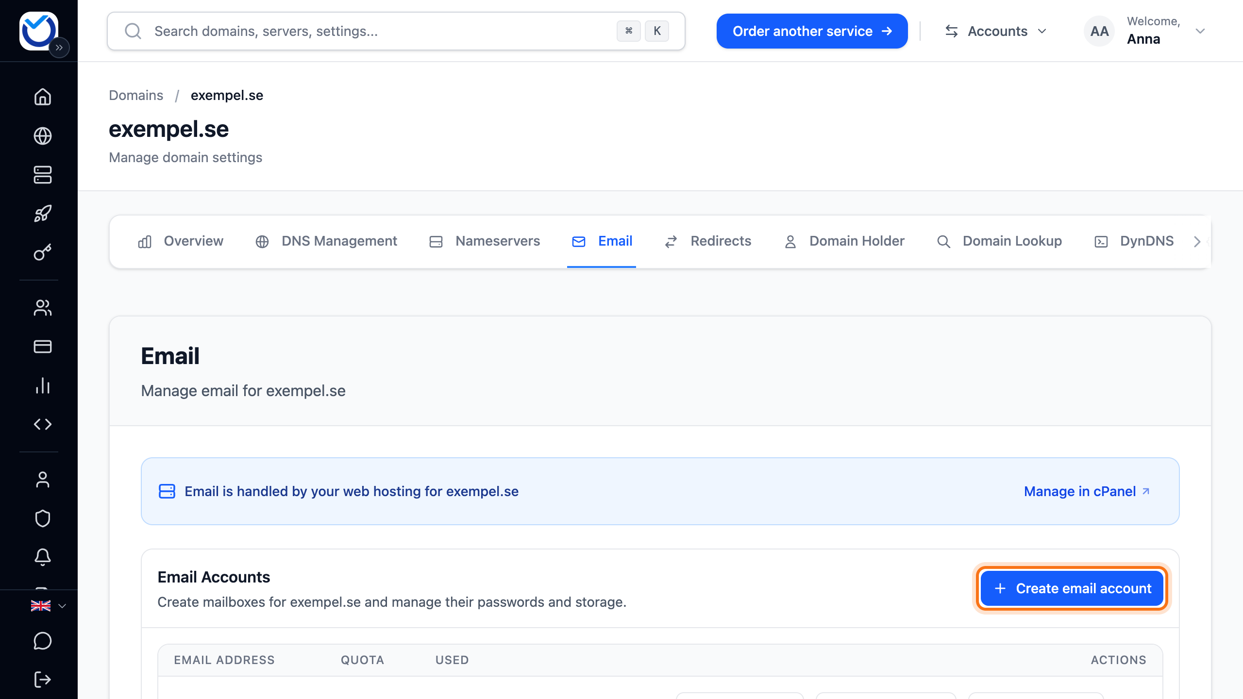Open the bell notifications icon
Image resolution: width=1243 pixels, height=699 pixels.
[x=43, y=557]
